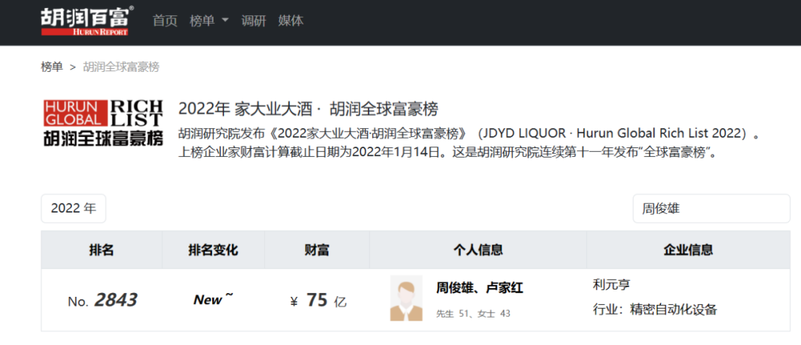Click the 排名 column header
Screen dimensions: 801x345
click(102, 249)
